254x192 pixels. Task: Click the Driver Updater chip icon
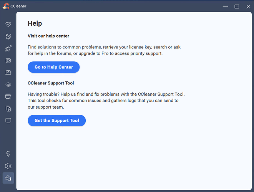pyautogui.click(x=8, y=60)
